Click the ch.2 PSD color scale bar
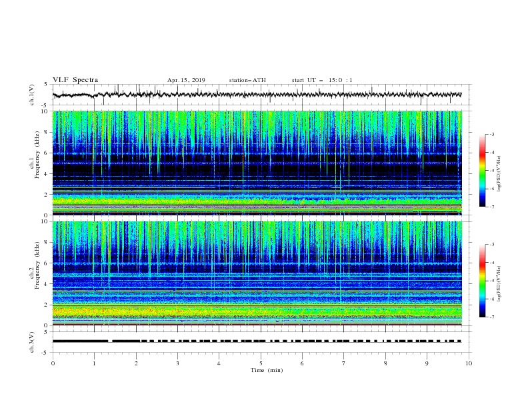 [483, 281]
